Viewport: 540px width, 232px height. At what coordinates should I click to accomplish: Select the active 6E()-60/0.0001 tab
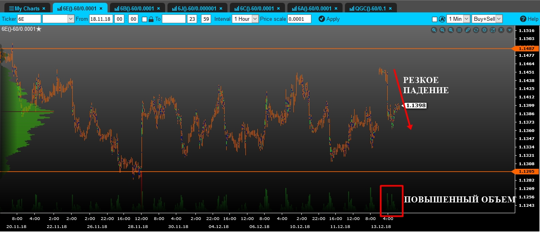80,8
